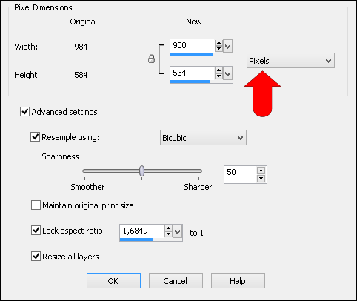Click the lock icon linking width and height

point(151,59)
